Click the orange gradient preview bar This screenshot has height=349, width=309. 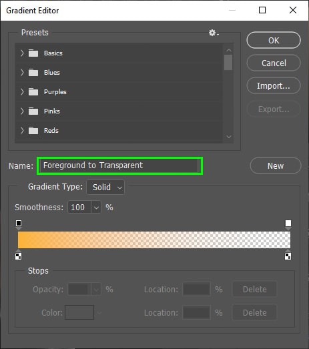[154, 240]
